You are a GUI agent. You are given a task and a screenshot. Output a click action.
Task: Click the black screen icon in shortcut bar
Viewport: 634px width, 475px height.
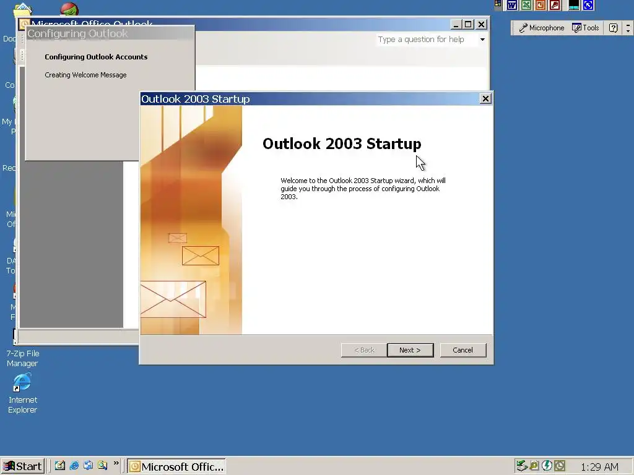tap(574, 5)
